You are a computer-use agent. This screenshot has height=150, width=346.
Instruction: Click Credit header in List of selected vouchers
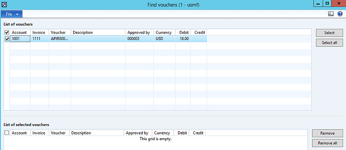[x=197, y=133]
